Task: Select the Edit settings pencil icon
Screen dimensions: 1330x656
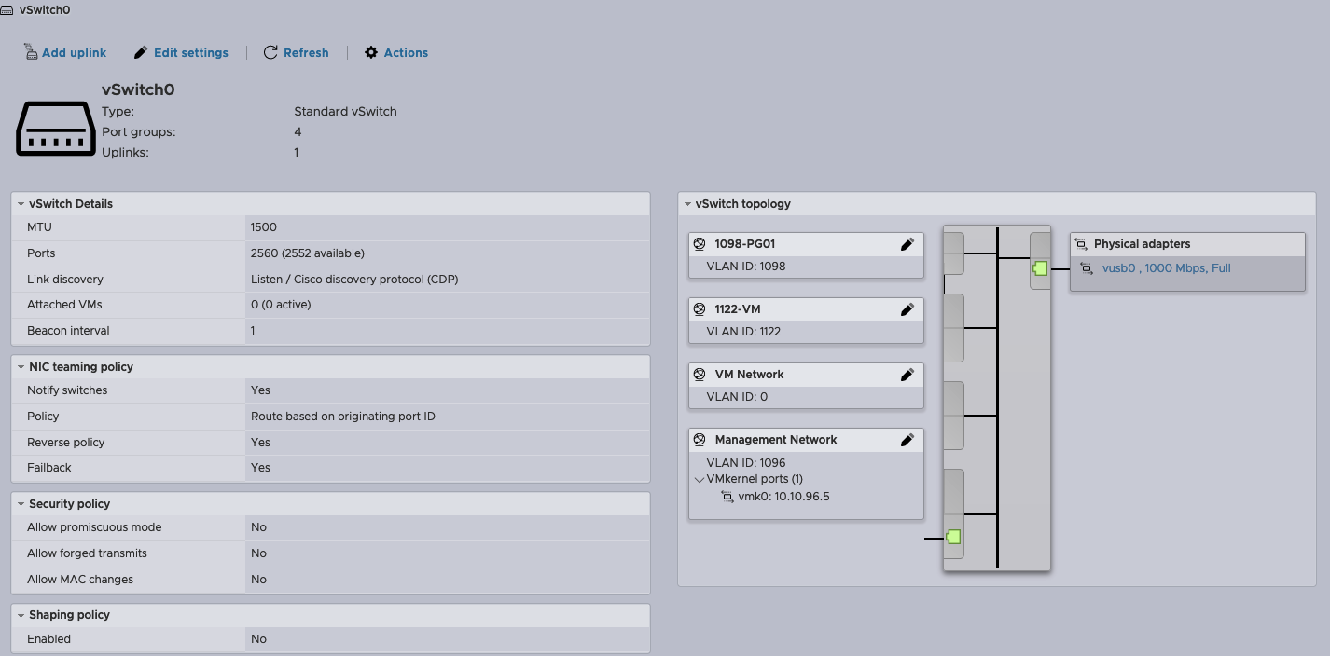Action: (142, 52)
